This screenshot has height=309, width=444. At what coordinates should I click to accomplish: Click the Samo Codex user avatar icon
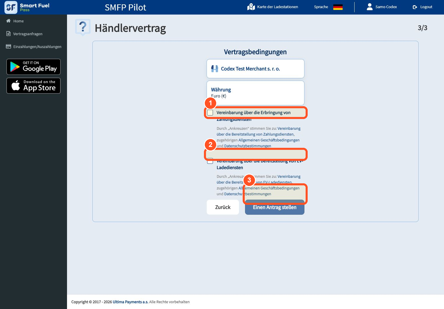point(370,7)
